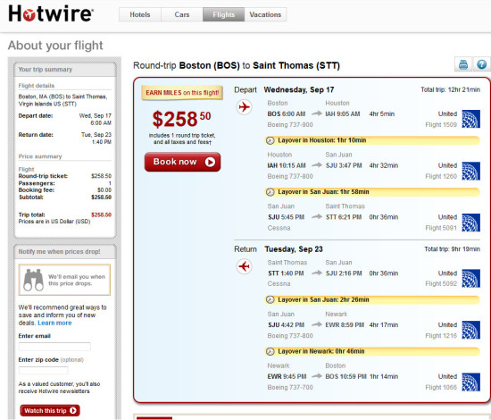Click Total trip: 9hr 19min text
The image size is (491, 420).
coord(452,249)
